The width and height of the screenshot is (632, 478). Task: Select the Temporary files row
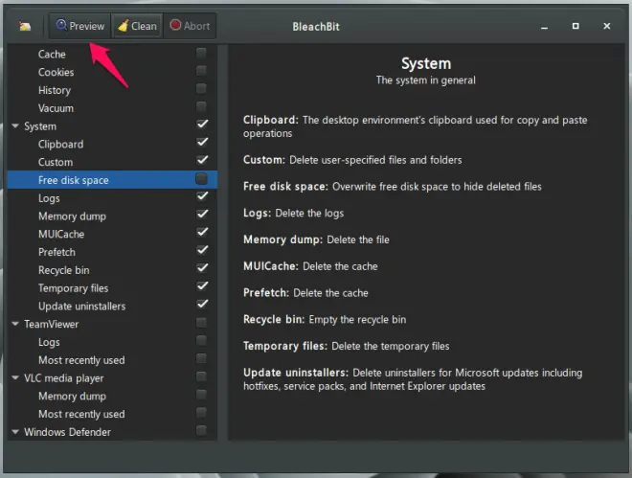[x=112, y=288]
